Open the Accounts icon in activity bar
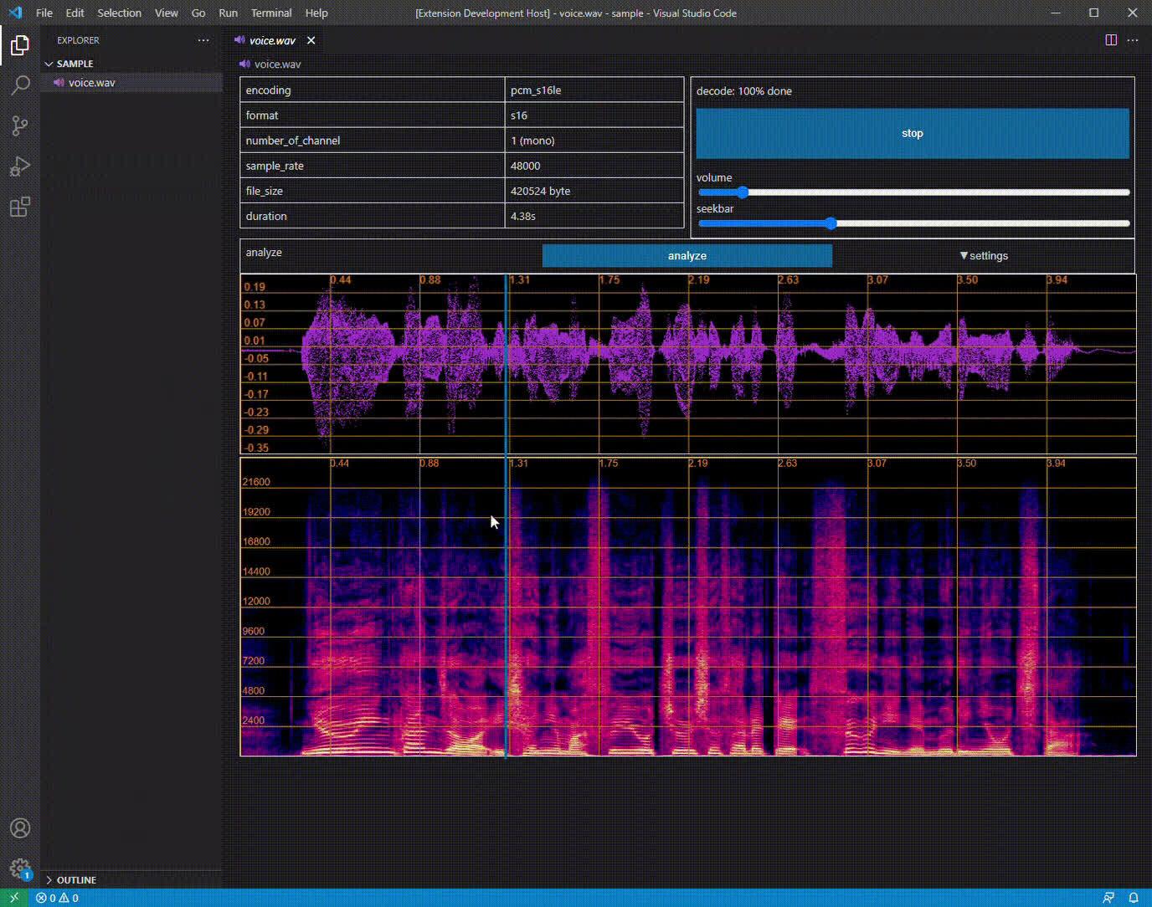This screenshot has height=907, width=1152. [x=20, y=828]
